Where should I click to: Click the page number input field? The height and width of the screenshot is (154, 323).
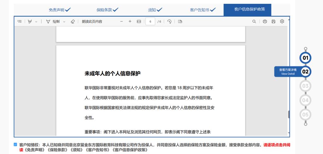150,21
